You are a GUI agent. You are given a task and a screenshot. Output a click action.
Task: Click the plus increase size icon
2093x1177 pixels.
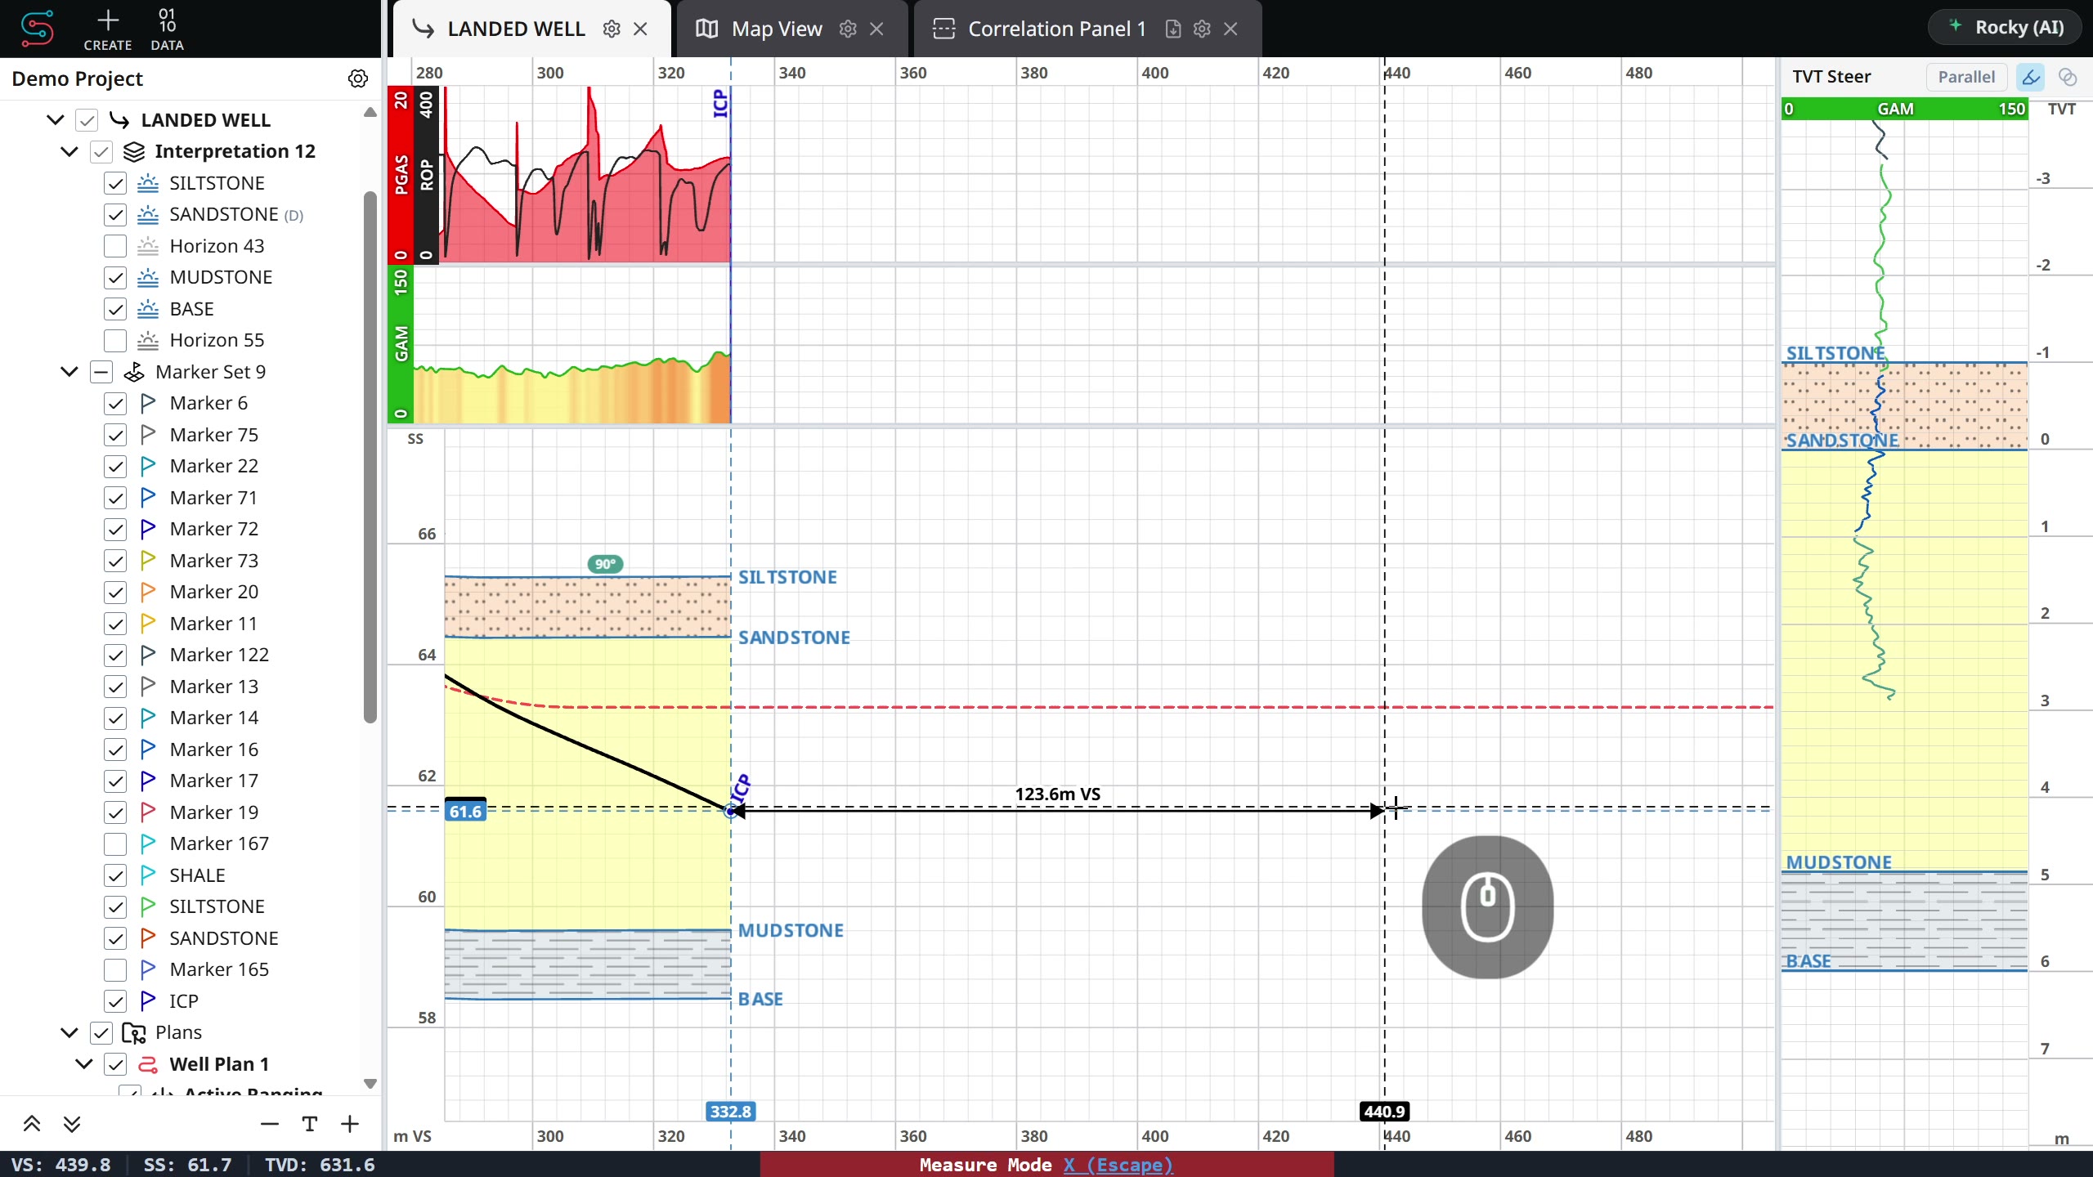pyautogui.click(x=350, y=1124)
